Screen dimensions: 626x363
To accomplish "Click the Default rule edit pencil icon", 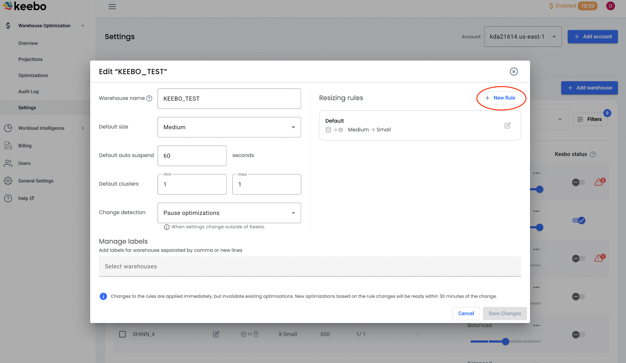I will point(507,125).
